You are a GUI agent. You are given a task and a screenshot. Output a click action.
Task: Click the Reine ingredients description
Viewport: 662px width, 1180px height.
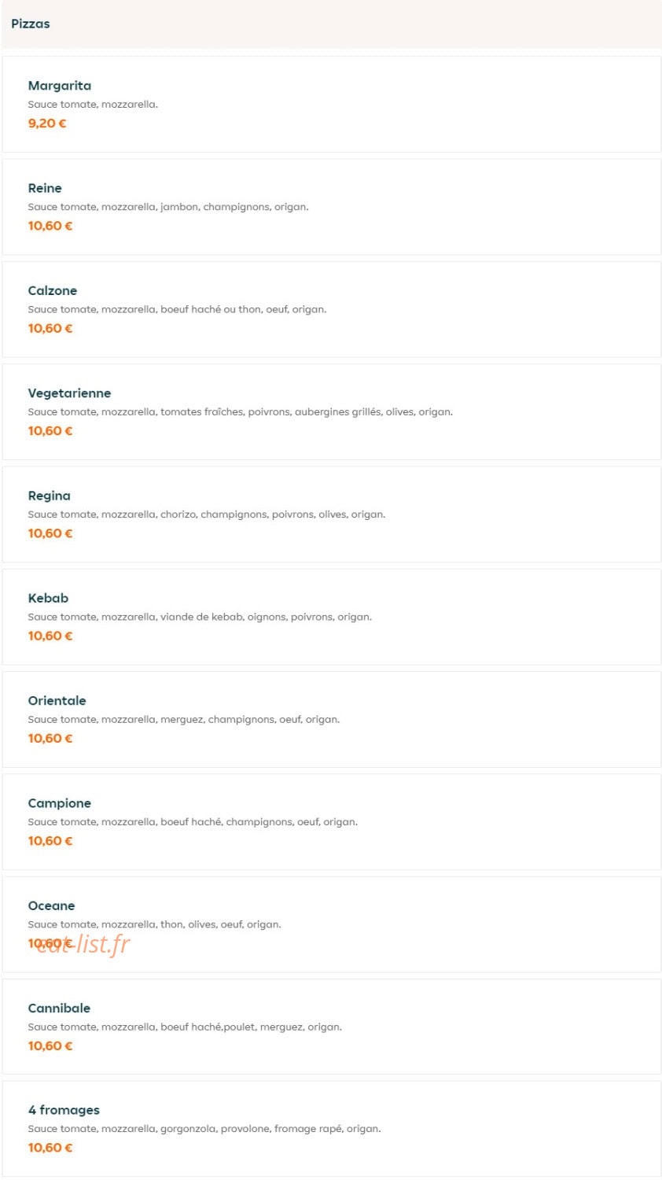click(168, 207)
